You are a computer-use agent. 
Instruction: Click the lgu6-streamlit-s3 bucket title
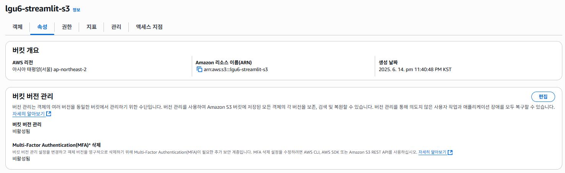point(37,9)
